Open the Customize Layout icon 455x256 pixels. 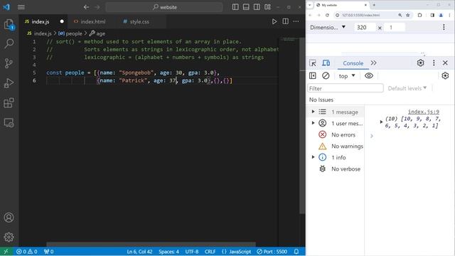pyautogui.click(x=267, y=7)
